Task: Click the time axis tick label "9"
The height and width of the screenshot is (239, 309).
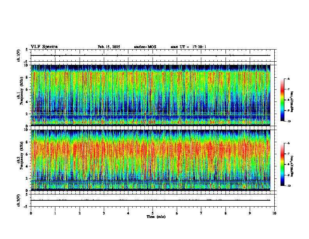Action: pyautogui.click(x=250, y=213)
